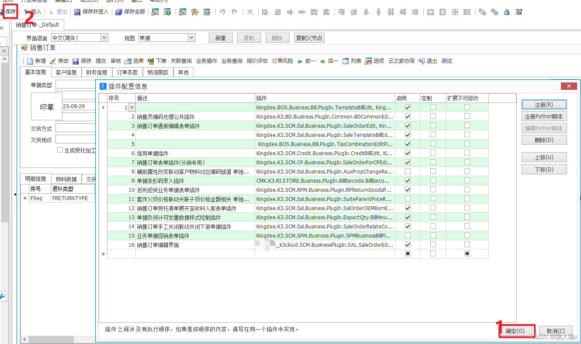The width and height of the screenshot is (581, 344).
Task: Click the align top edges icon
Action: point(342,12)
